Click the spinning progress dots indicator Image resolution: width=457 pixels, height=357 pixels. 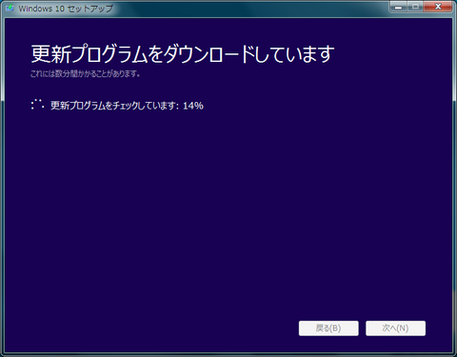pyautogui.click(x=37, y=105)
